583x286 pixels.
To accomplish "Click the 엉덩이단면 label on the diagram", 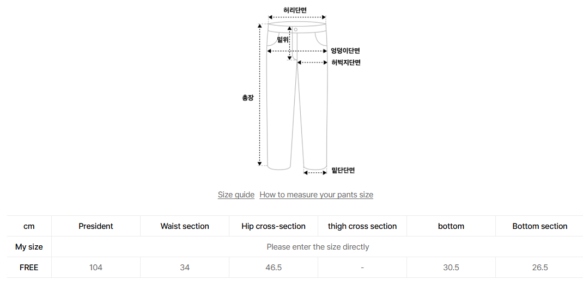I will click(x=345, y=51).
